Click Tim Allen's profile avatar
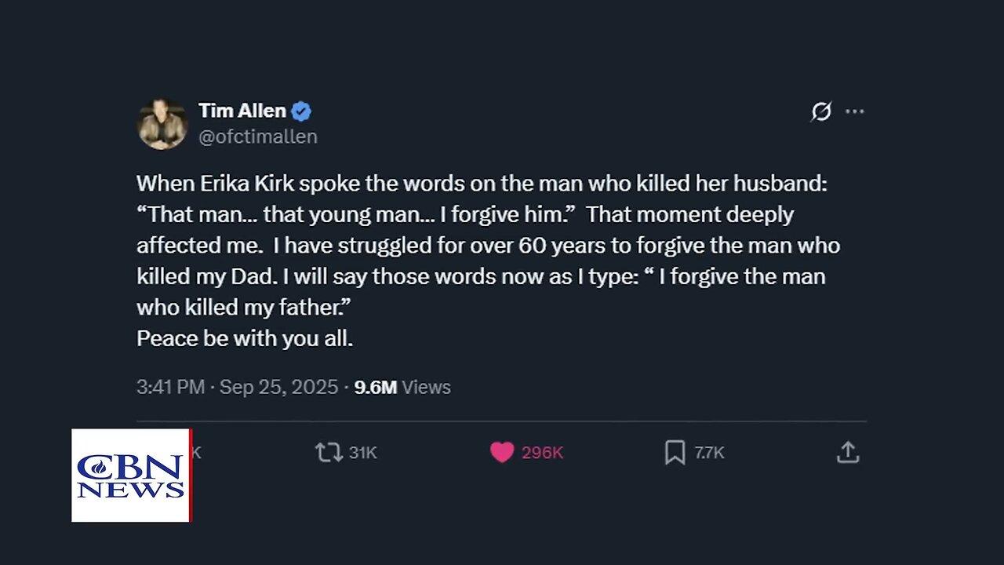The height and width of the screenshot is (565, 1004). (162, 124)
